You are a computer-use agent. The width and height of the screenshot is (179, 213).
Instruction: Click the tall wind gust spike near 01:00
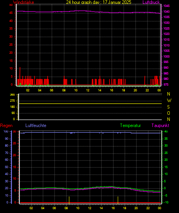coord(20,75)
